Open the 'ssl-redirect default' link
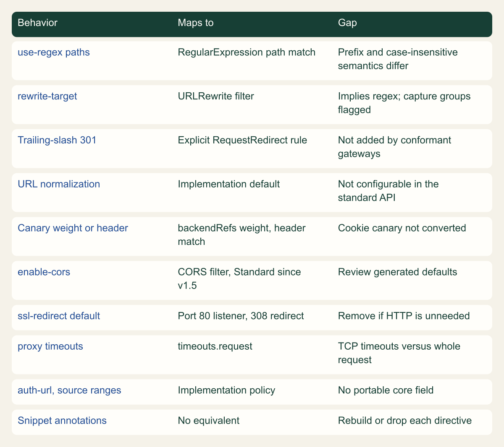 [x=59, y=316]
